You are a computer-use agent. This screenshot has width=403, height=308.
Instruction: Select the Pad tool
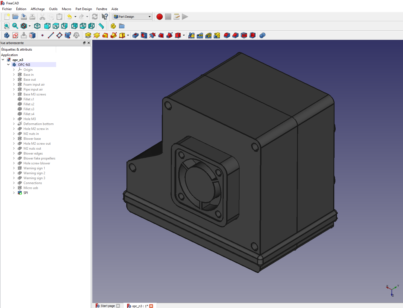tap(88, 35)
